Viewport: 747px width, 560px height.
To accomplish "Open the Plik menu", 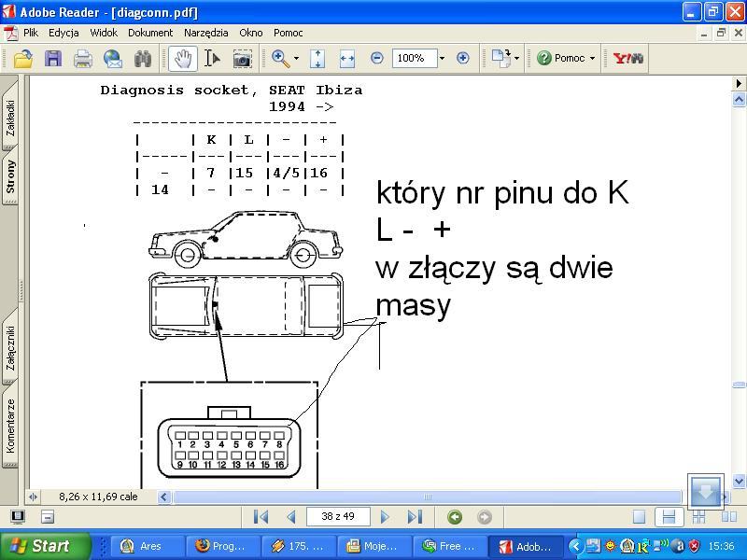I will [31, 33].
